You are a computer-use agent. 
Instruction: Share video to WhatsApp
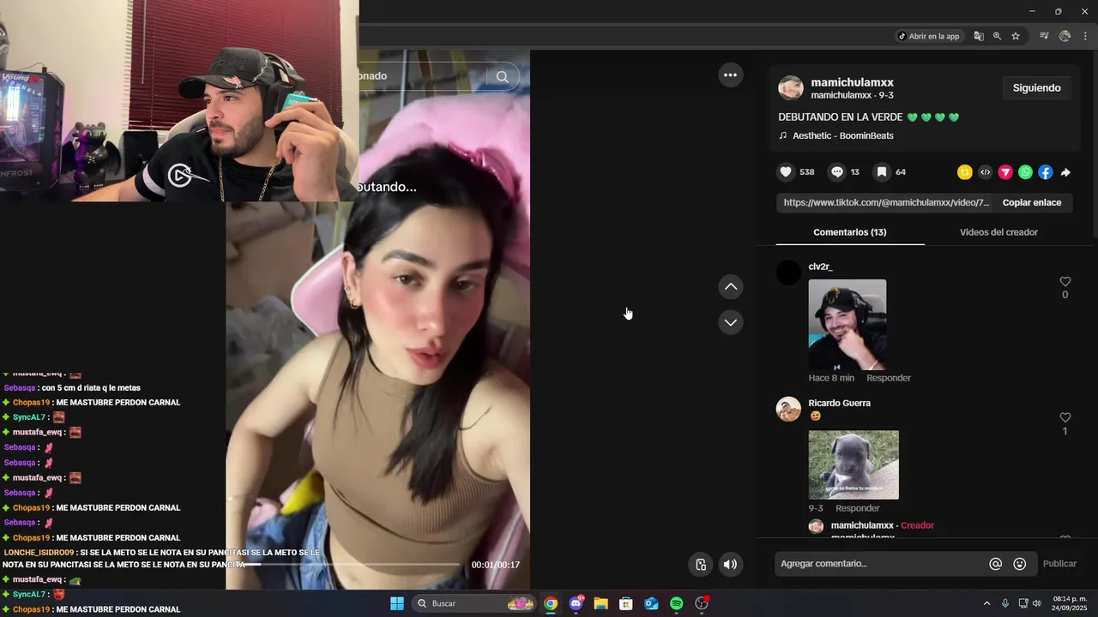(x=1025, y=172)
